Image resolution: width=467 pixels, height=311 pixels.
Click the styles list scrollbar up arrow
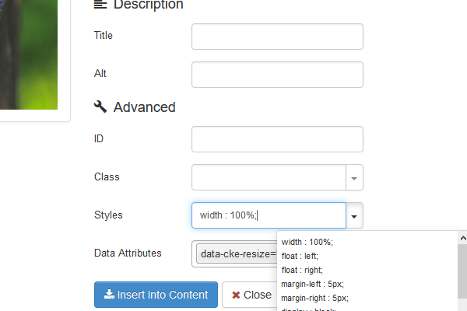(x=461, y=237)
